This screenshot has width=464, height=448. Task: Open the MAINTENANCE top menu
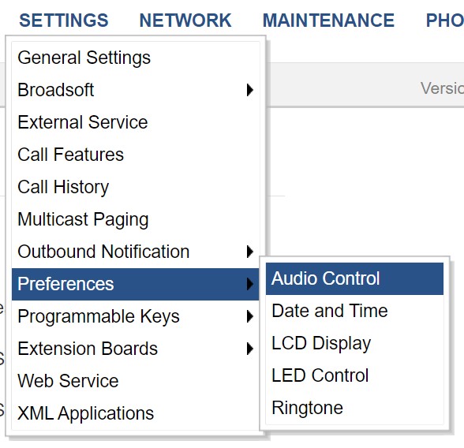click(328, 21)
